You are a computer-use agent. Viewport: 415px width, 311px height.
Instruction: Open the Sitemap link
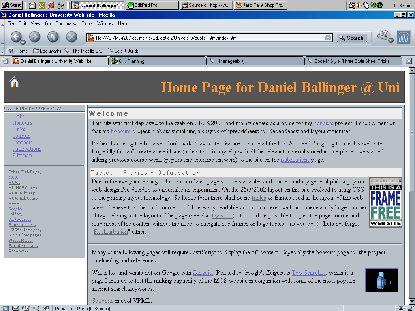22,155
